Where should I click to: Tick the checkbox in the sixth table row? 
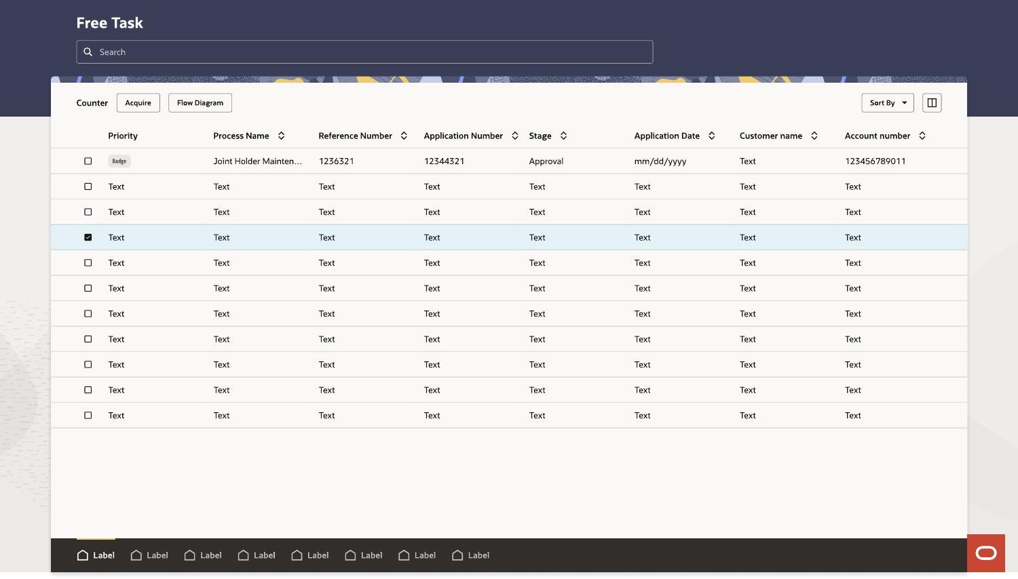pyautogui.click(x=88, y=288)
